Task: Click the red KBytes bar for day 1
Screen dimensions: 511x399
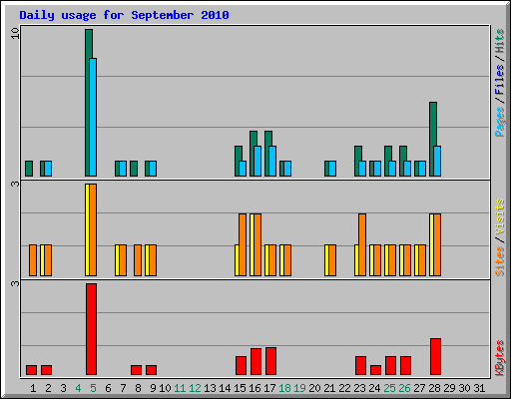Action: [31, 370]
